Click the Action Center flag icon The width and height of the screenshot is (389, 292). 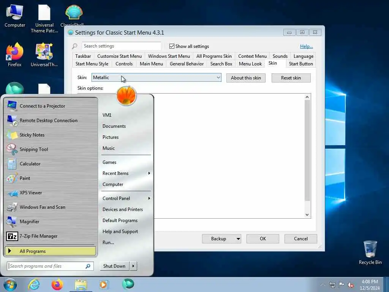[x=342, y=285]
